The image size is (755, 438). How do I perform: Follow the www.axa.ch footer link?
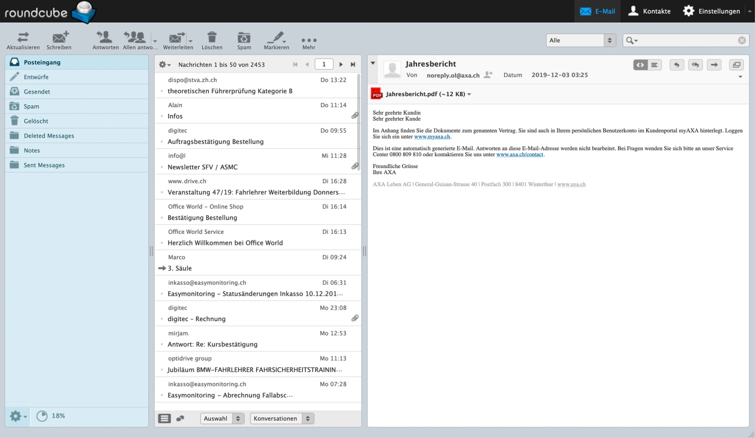[571, 184]
